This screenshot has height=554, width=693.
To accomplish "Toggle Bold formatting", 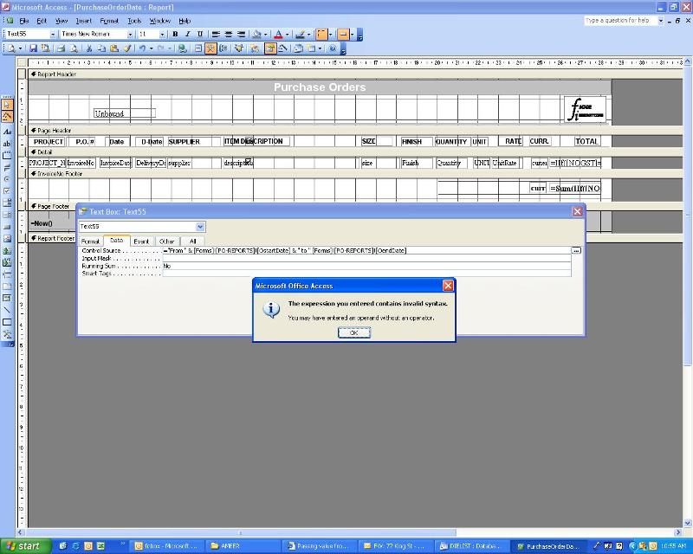I will [x=175, y=34].
